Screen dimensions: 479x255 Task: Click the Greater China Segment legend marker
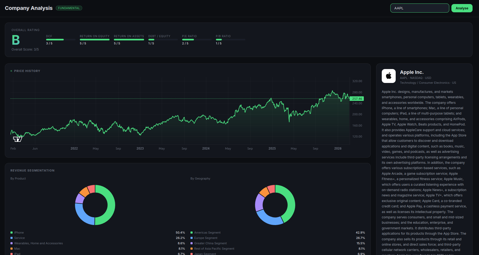[192, 243]
